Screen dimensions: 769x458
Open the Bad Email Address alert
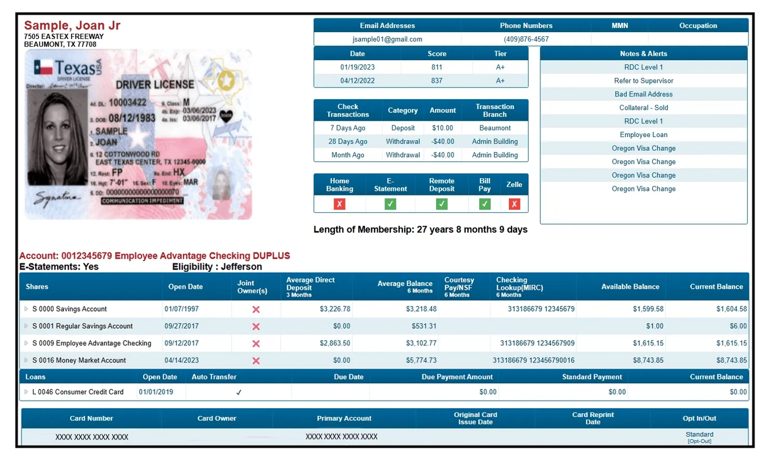(x=644, y=94)
